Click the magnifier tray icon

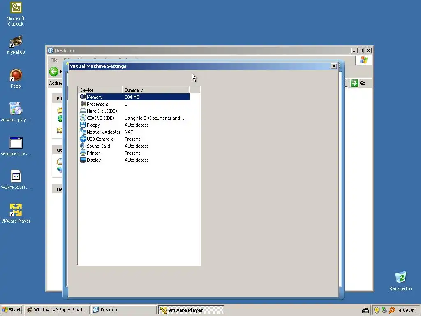392,310
